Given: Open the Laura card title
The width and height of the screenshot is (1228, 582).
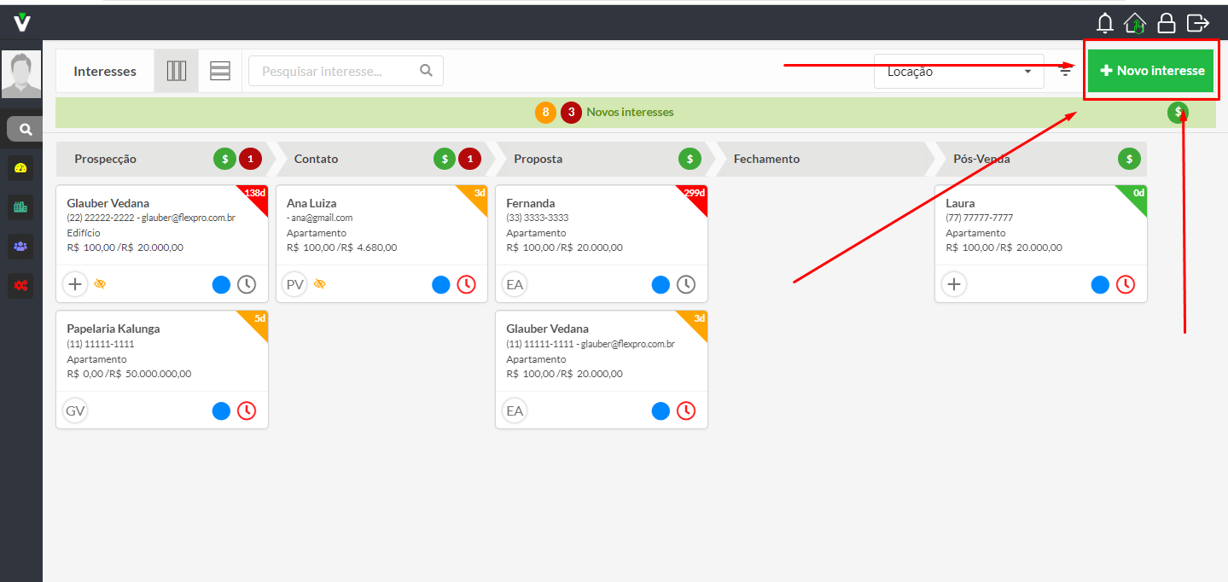Looking at the screenshot, I should [959, 203].
